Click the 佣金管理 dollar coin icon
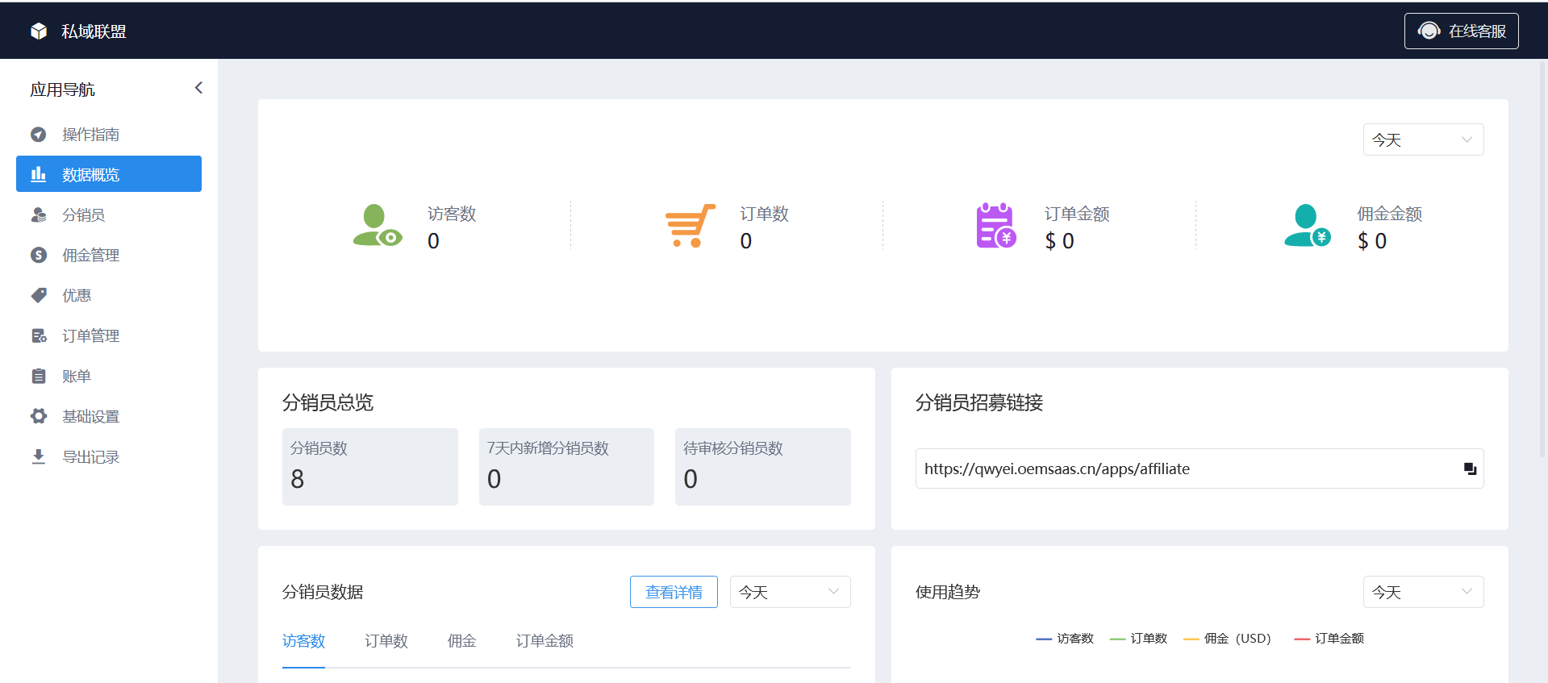This screenshot has height=683, width=1548. (x=38, y=255)
